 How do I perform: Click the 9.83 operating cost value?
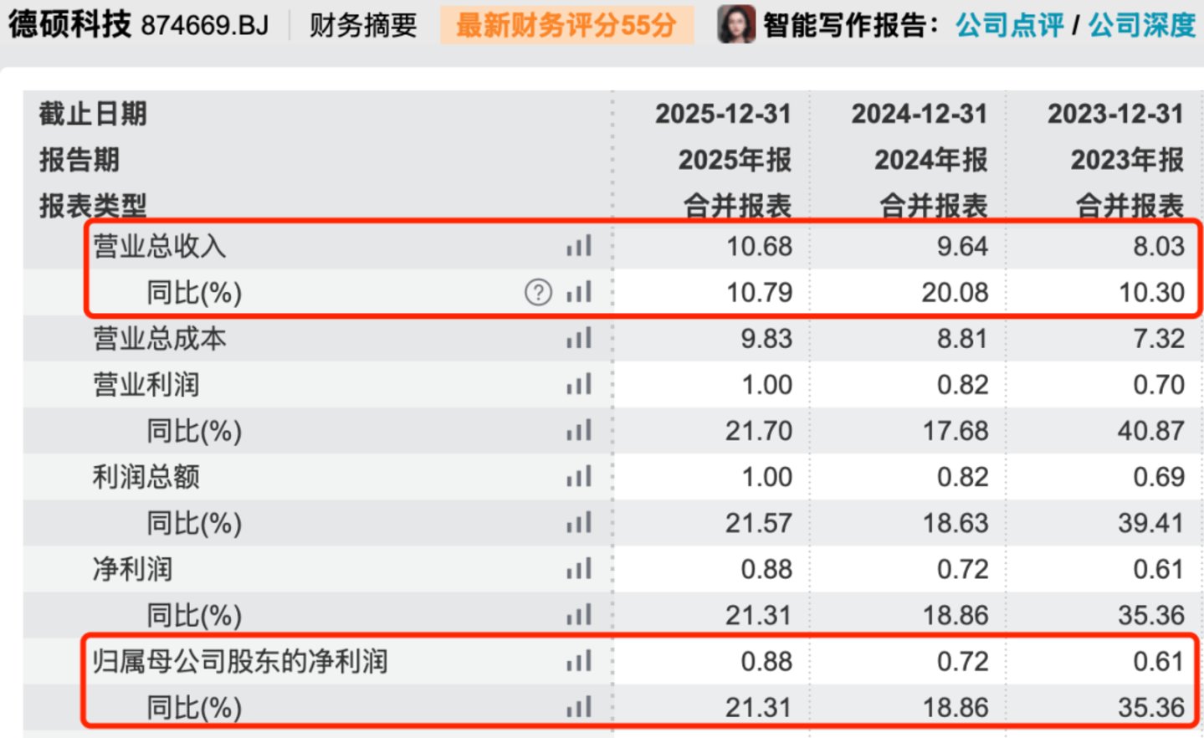(766, 338)
